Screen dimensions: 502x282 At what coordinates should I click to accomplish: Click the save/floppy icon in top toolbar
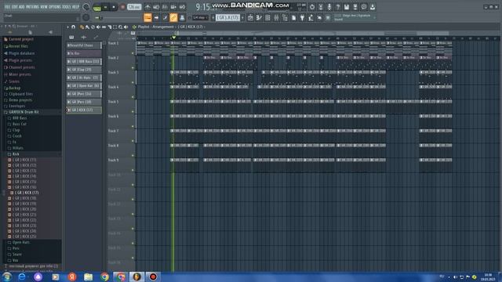pos(347,7)
